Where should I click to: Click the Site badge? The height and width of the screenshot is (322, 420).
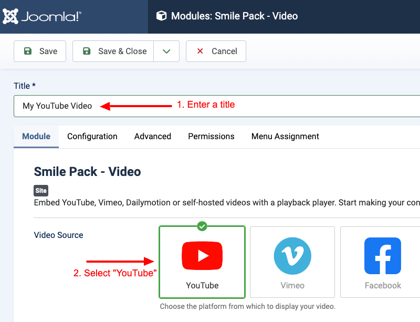(x=41, y=191)
